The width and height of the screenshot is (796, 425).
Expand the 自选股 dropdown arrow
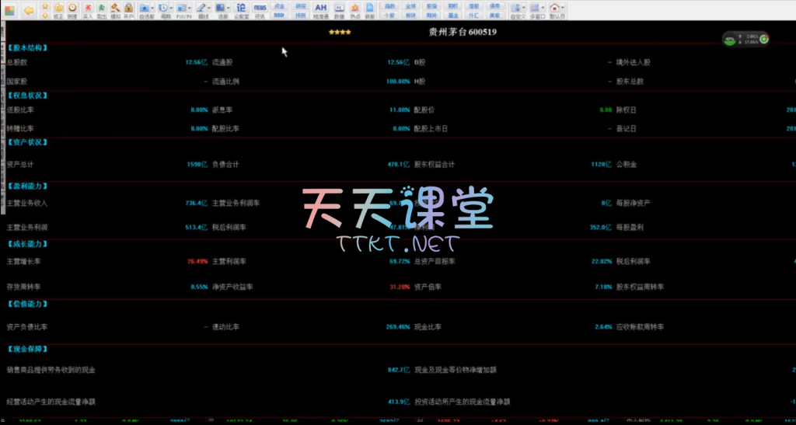(152, 9)
